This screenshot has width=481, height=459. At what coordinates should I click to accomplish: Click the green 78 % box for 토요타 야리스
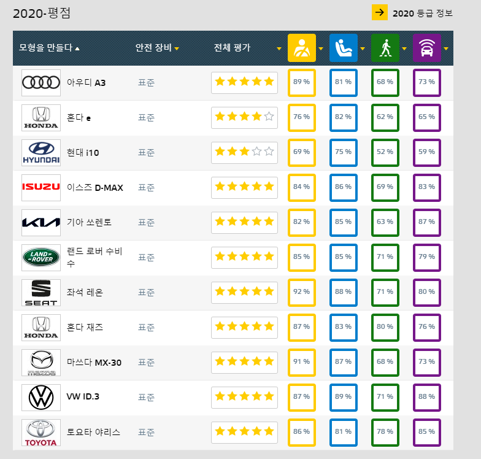[x=385, y=433]
